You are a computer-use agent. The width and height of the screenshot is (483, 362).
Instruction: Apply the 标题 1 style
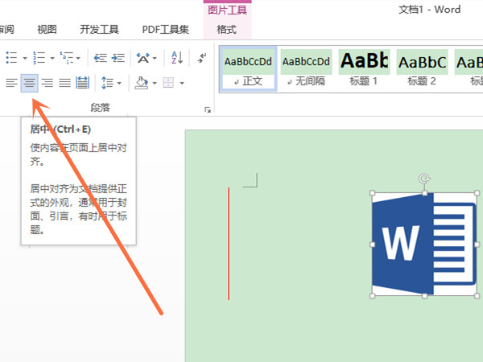(364, 68)
